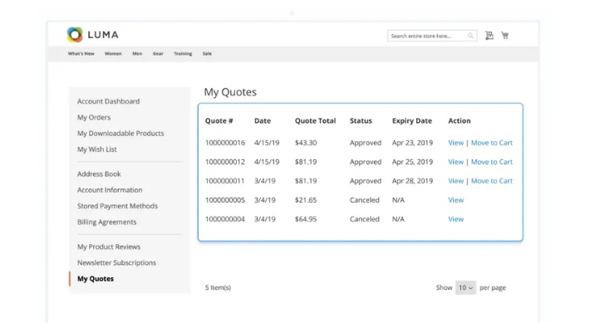The width and height of the screenshot is (590, 332).
Task: Select My Wish List in sidebar
Action: point(97,149)
